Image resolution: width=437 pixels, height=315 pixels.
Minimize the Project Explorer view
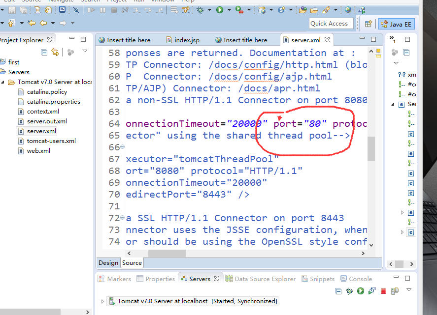click(72, 38)
